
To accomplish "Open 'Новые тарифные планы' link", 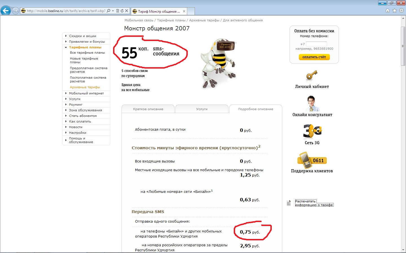I will point(84,60).
